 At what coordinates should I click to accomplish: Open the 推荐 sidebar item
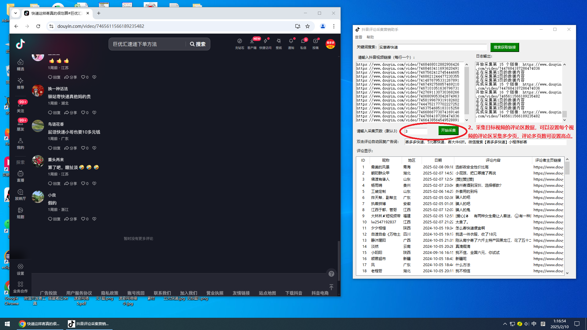click(20, 83)
